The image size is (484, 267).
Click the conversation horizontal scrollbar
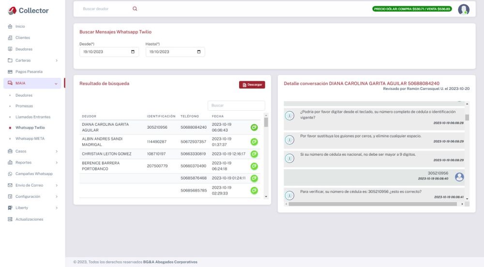(373, 204)
